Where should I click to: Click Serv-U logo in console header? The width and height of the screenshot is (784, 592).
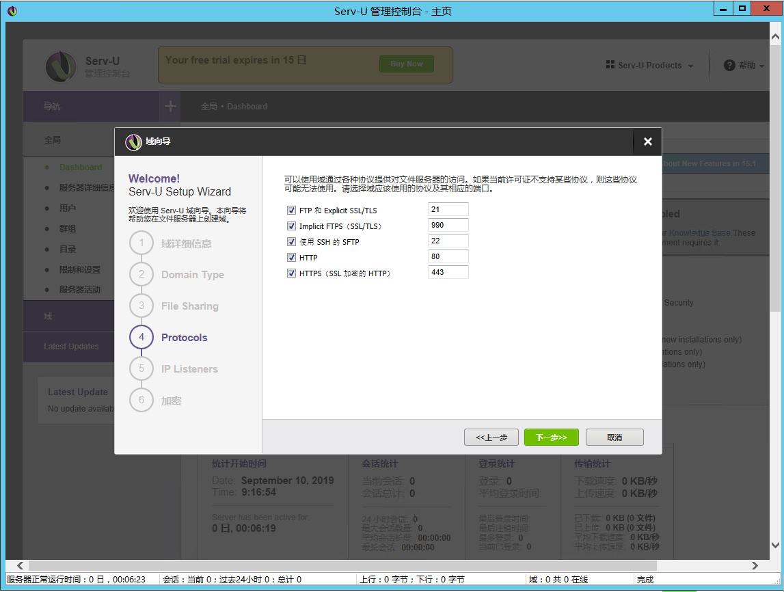61,66
